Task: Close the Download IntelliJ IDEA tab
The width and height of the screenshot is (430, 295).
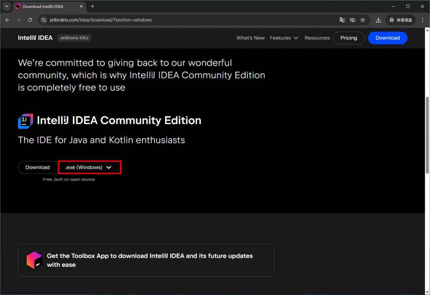Action: coord(81,6)
